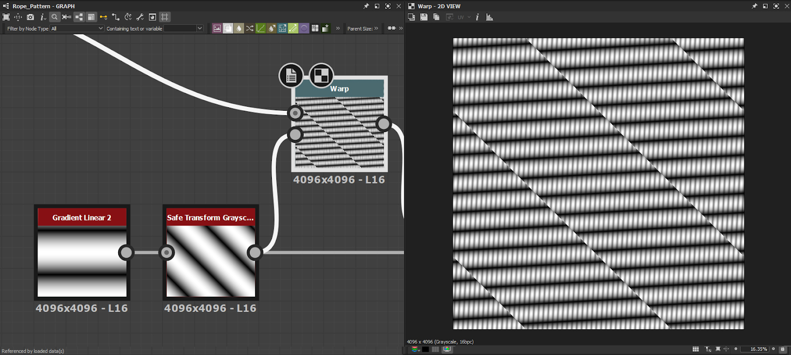Click the wrench tool icon in graph toolbar
This screenshot has width=791, height=355.
pos(140,17)
